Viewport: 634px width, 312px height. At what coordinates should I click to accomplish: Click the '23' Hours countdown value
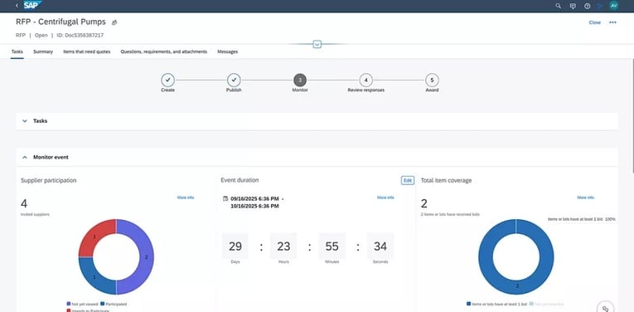[283, 246]
